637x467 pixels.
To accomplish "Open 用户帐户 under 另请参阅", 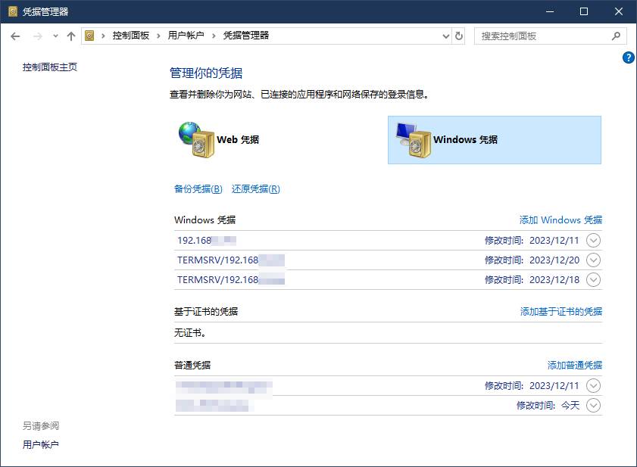I will [41, 444].
